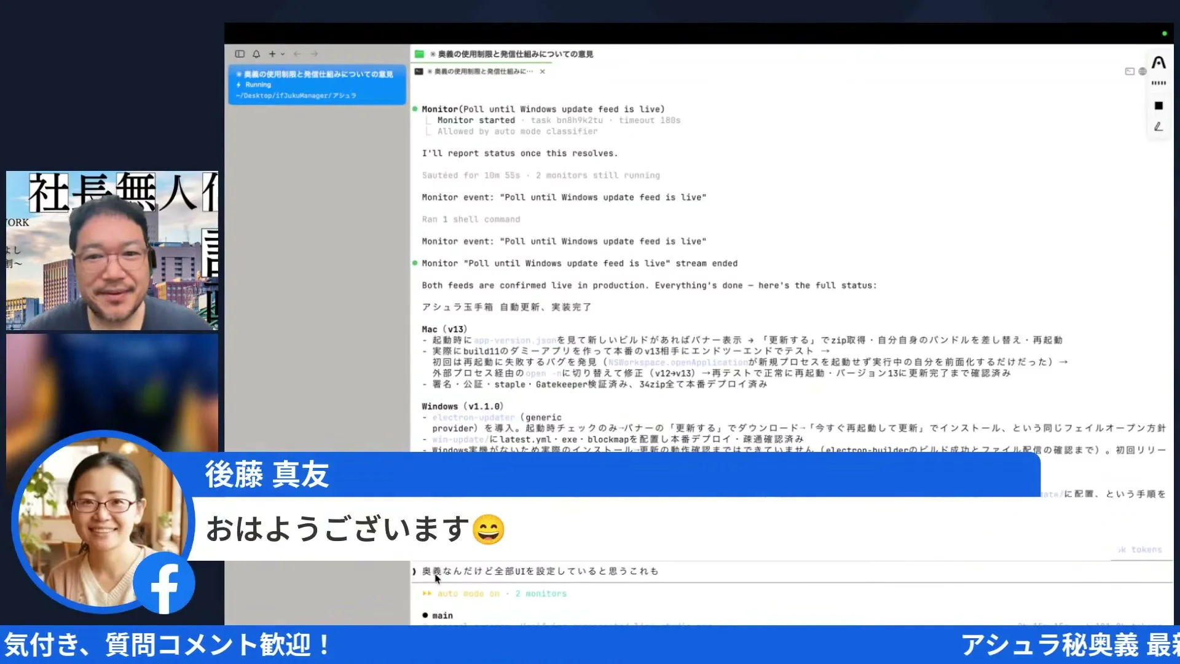Click the 'Monitor started' status text
Viewport: 1180px width, 664px height.
pos(476,121)
